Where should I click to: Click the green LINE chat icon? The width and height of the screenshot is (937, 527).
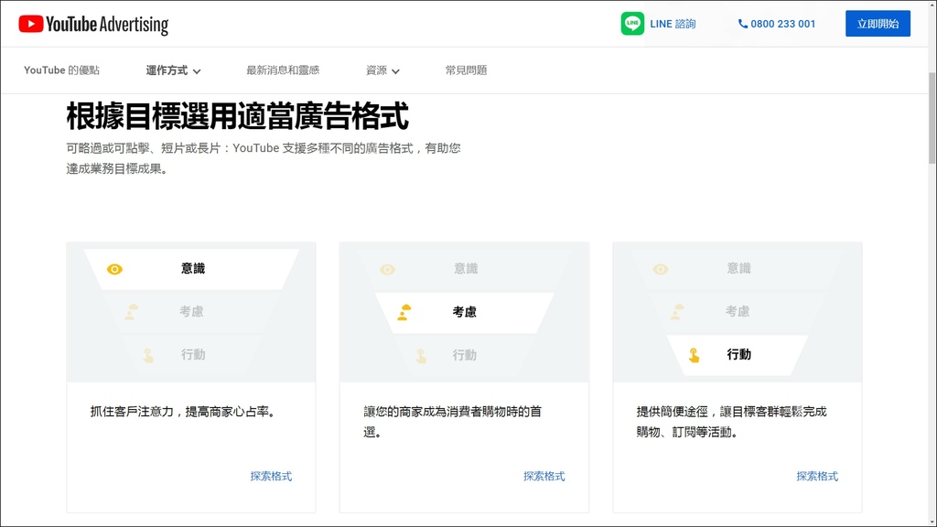click(632, 24)
